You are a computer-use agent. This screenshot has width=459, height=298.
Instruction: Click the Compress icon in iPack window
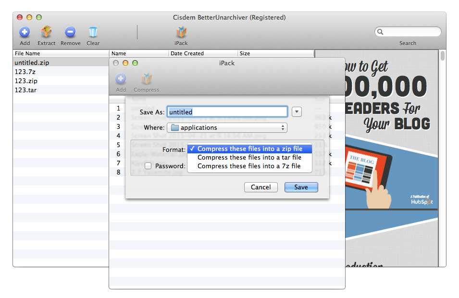click(x=147, y=78)
